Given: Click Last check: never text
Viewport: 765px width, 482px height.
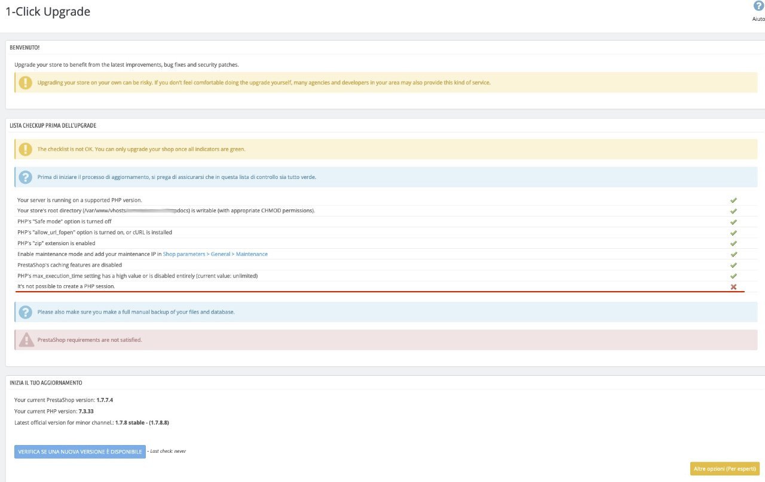Looking at the screenshot, I should coord(168,452).
